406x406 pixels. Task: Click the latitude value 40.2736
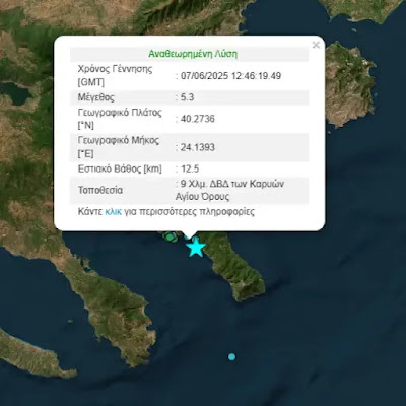198,119
